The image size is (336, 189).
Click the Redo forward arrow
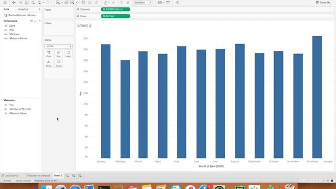[x=20, y=3]
